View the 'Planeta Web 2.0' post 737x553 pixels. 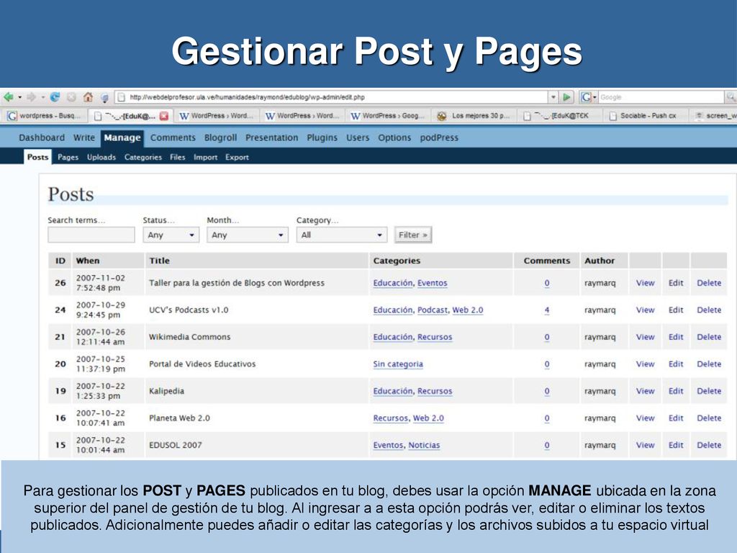(645, 418)
